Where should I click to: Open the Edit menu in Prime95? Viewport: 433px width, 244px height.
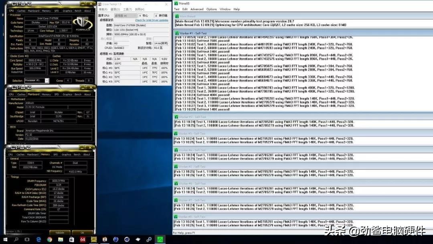click(185, 9)
